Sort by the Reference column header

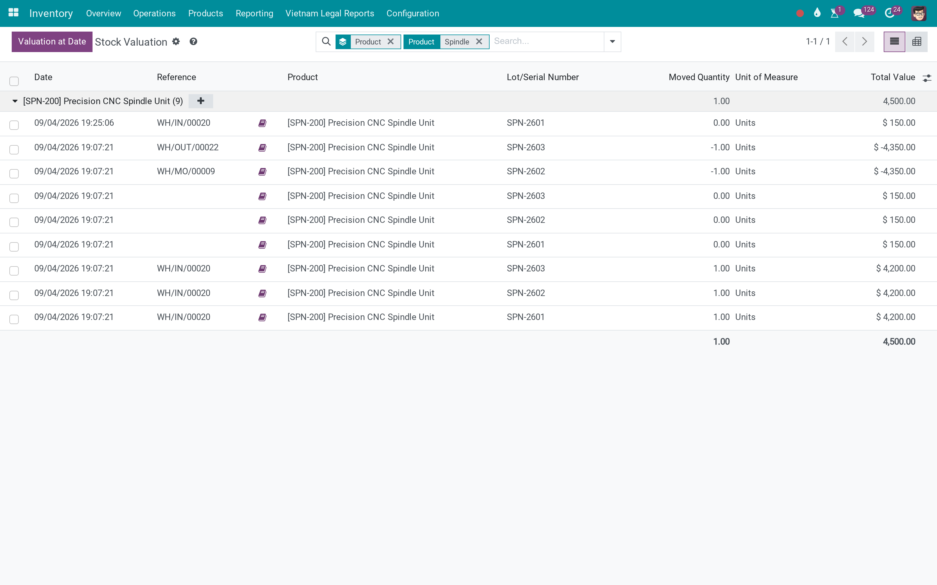[177, 77]
